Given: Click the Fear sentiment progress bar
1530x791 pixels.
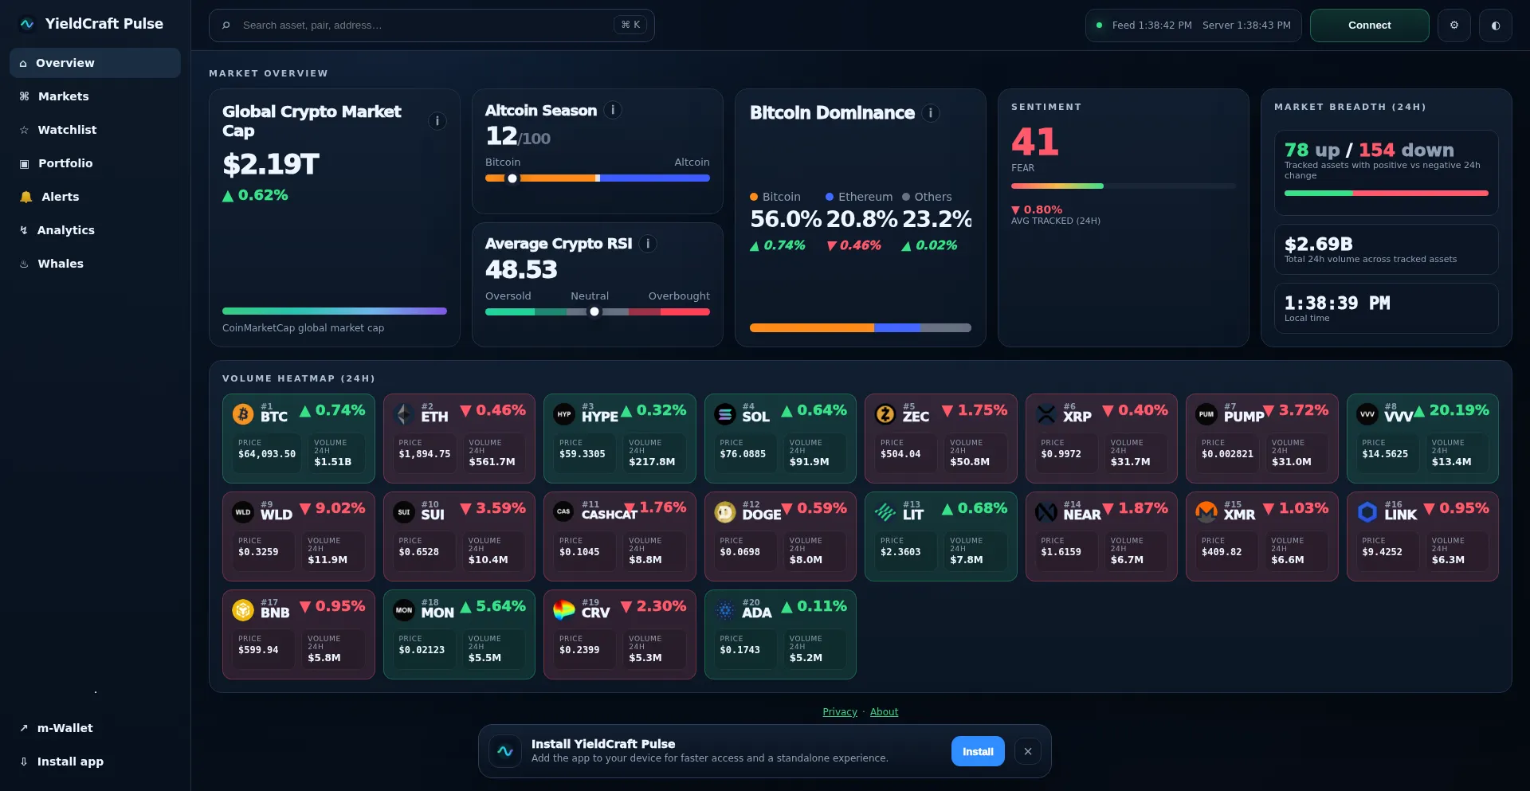Looking at the screenshot, I should [x=1124, y=186].
